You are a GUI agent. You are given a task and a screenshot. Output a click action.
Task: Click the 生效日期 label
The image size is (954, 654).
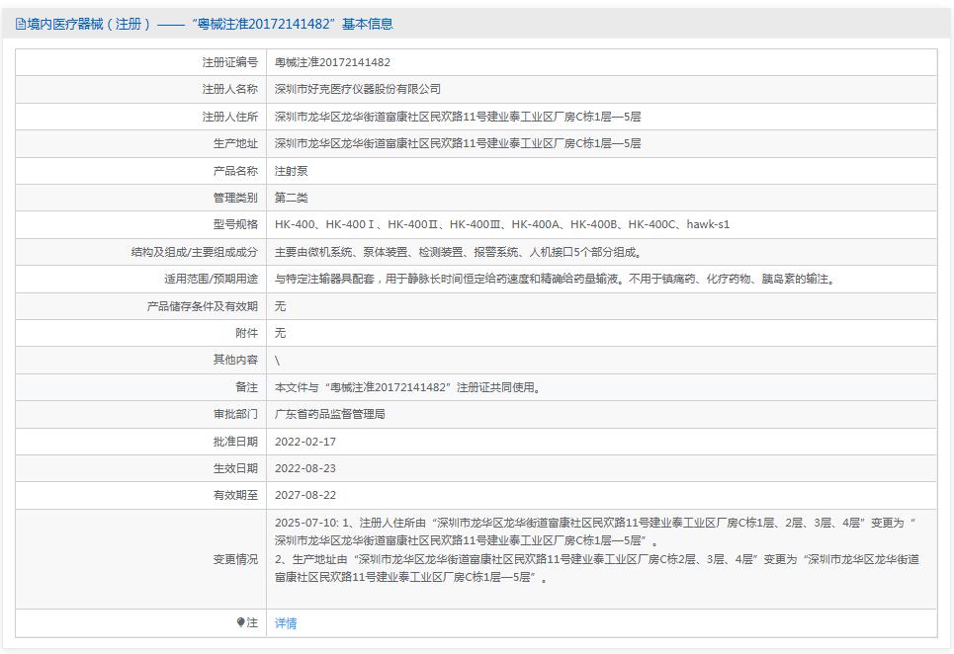tap(235, 468)
